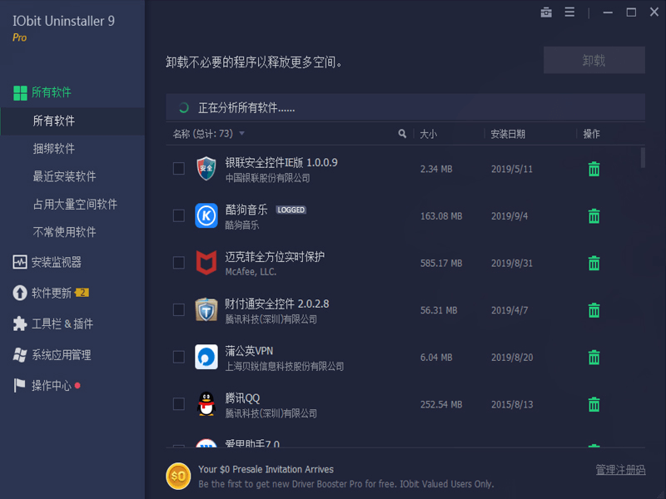This screenshot has width=666, height=499.
Task: Click the 操作 column header
Action: point(591,134)
